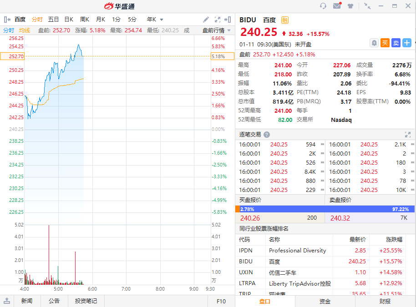Click the 同行业股票涨幅排名 heading
The image size is (416, 307).
coord(264,228)
